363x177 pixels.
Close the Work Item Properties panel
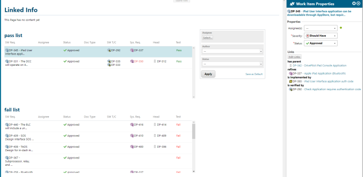(x=359, y=3)
